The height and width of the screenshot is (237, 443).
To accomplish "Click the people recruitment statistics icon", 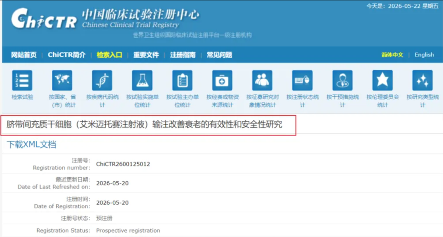I will tap(263, 80).
